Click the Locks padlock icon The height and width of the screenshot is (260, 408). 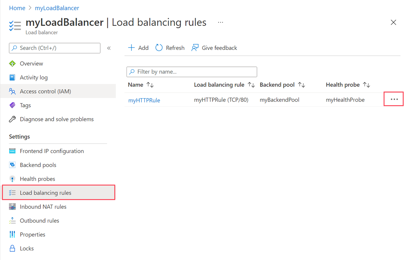tap(13, 248)
